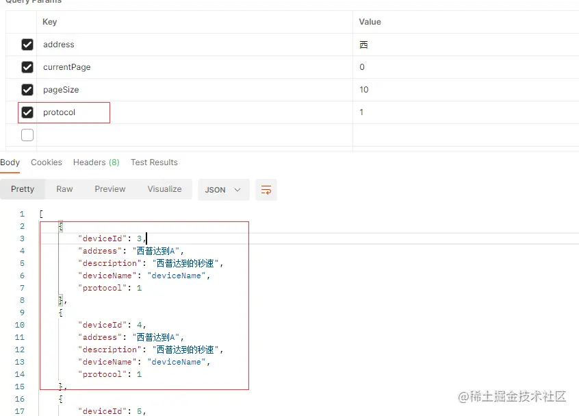
Task: Switch to Raw view mode
Action: coord(64,189)
